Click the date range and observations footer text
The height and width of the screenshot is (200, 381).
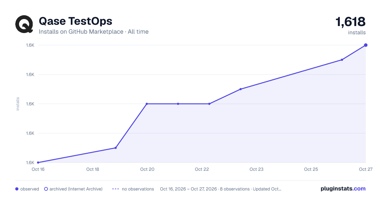click(221, 189)
